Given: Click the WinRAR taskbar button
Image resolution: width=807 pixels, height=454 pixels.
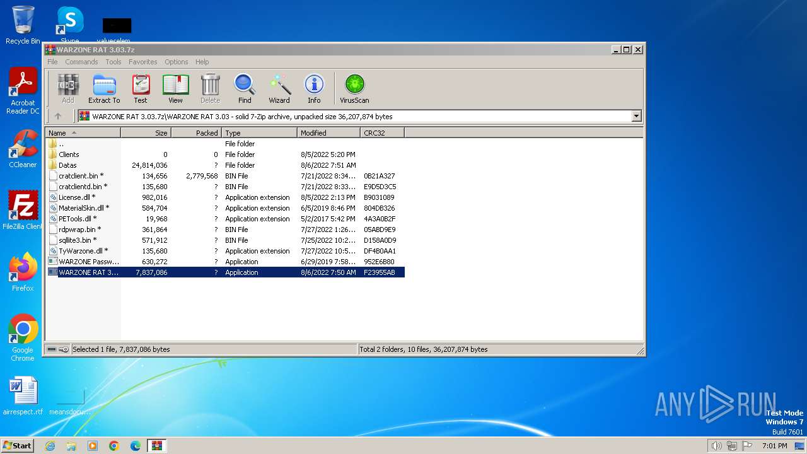Looking at the screenshot, I should point(157,446).
